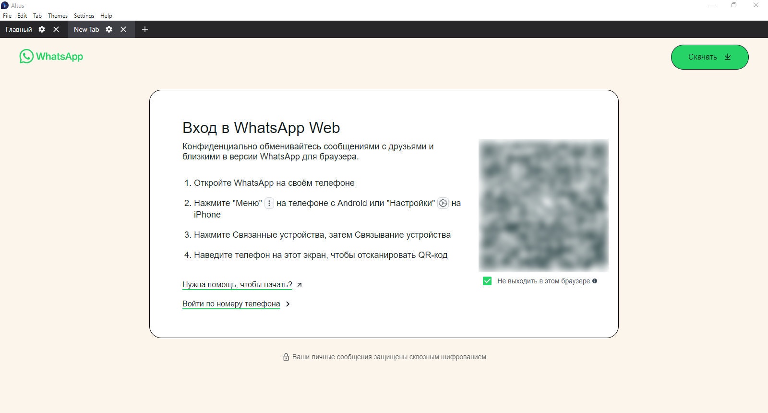This screenshot has height=413, width=768.
Task: Open the File menu
Action: click(x=7, y=15)
